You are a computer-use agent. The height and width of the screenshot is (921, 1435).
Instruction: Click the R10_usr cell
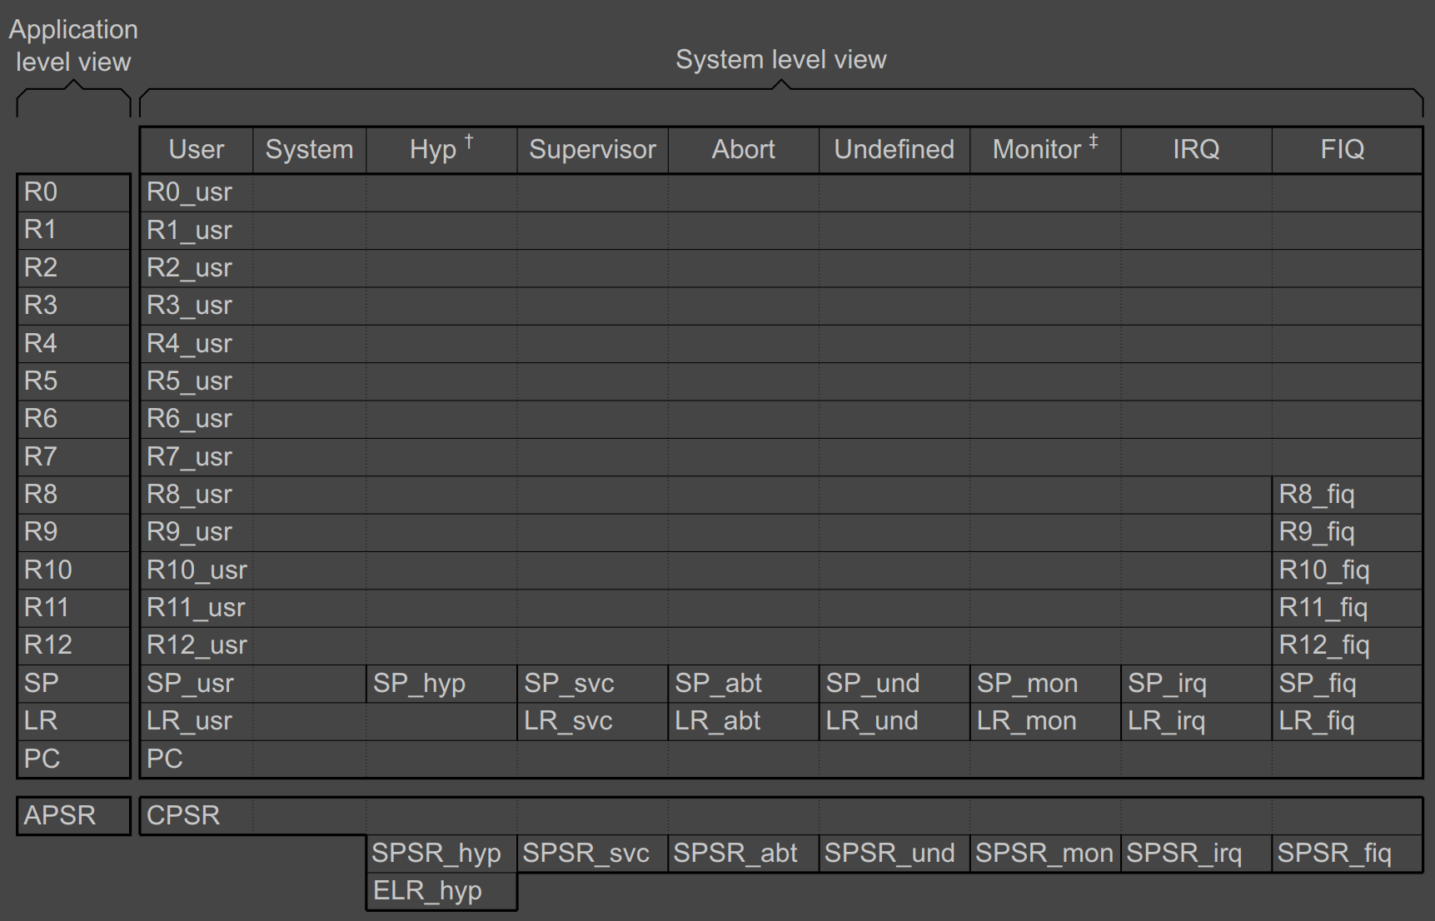pyautogui.click(x=197, y=570)
